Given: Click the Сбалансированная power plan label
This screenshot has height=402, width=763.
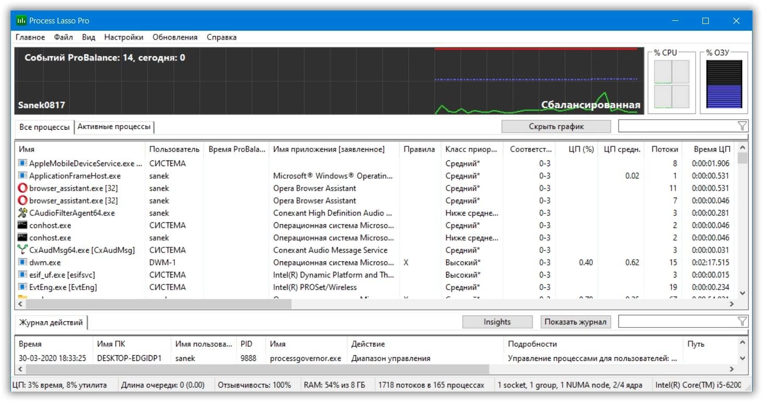Looking at the screenshot, I should pyautogui.click(x=591, y=105).
